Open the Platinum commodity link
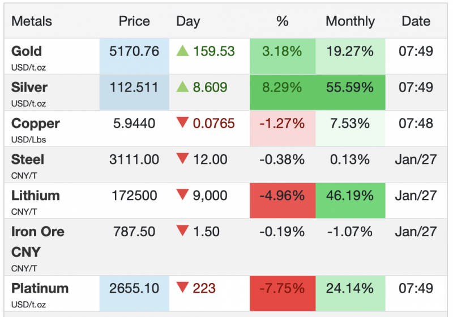The image size is (453, 317). pos(40,288)
